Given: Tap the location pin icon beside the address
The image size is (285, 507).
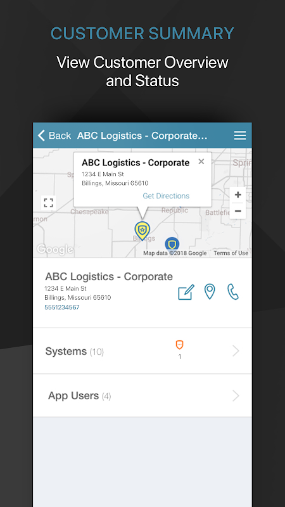Looking at the screenshot, I should (x=210, y=292).
